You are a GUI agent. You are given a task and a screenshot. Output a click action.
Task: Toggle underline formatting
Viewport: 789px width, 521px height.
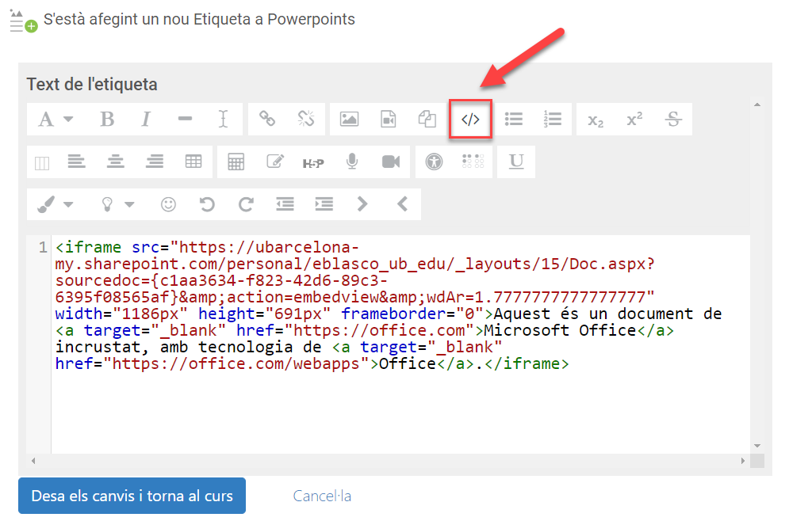click(516, 162)
